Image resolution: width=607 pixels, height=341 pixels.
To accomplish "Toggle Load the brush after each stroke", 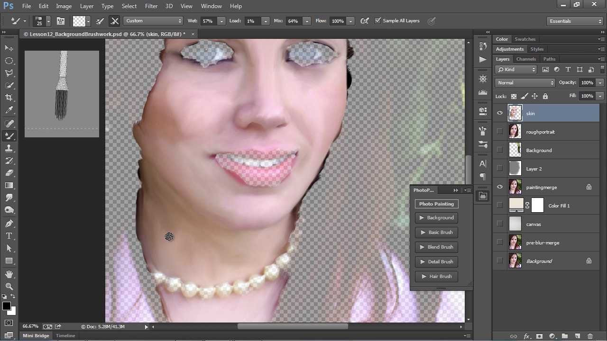I will coord(100,21).
